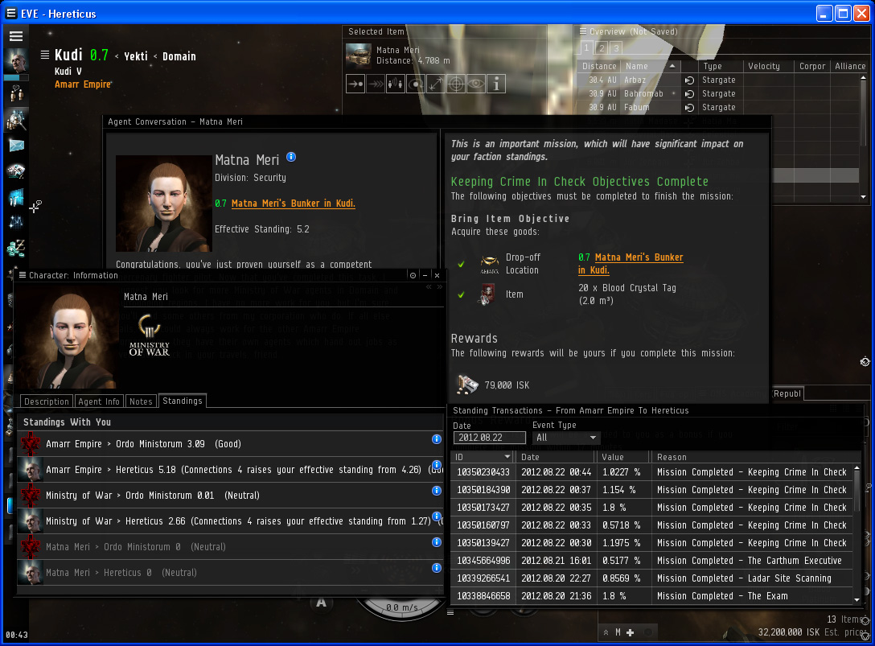This screenshot has height=646, width=875.
Task: Open info icon next to Matna Meri name
Action: 291,157
